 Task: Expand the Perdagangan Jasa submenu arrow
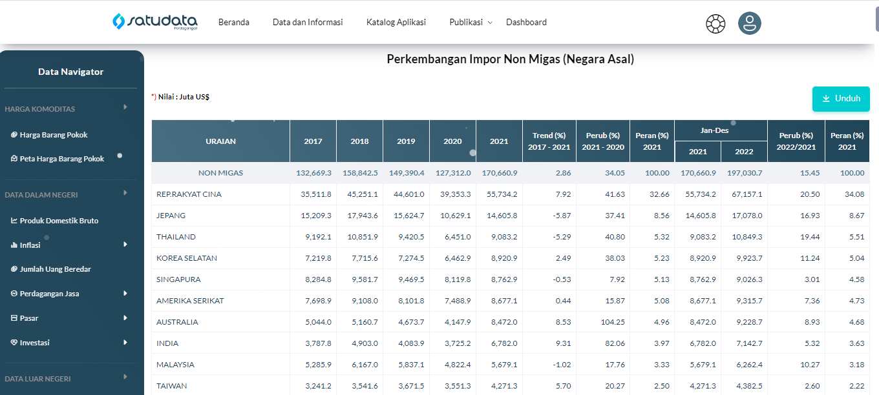point(125,294)
